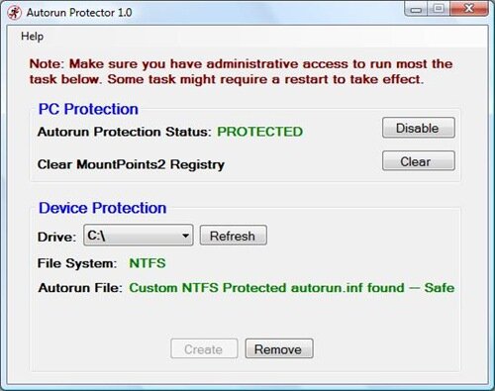Image resolution: width=495 pixels, height=391 pixels.
Task: Click the red administrative access note
Action: 241,71
